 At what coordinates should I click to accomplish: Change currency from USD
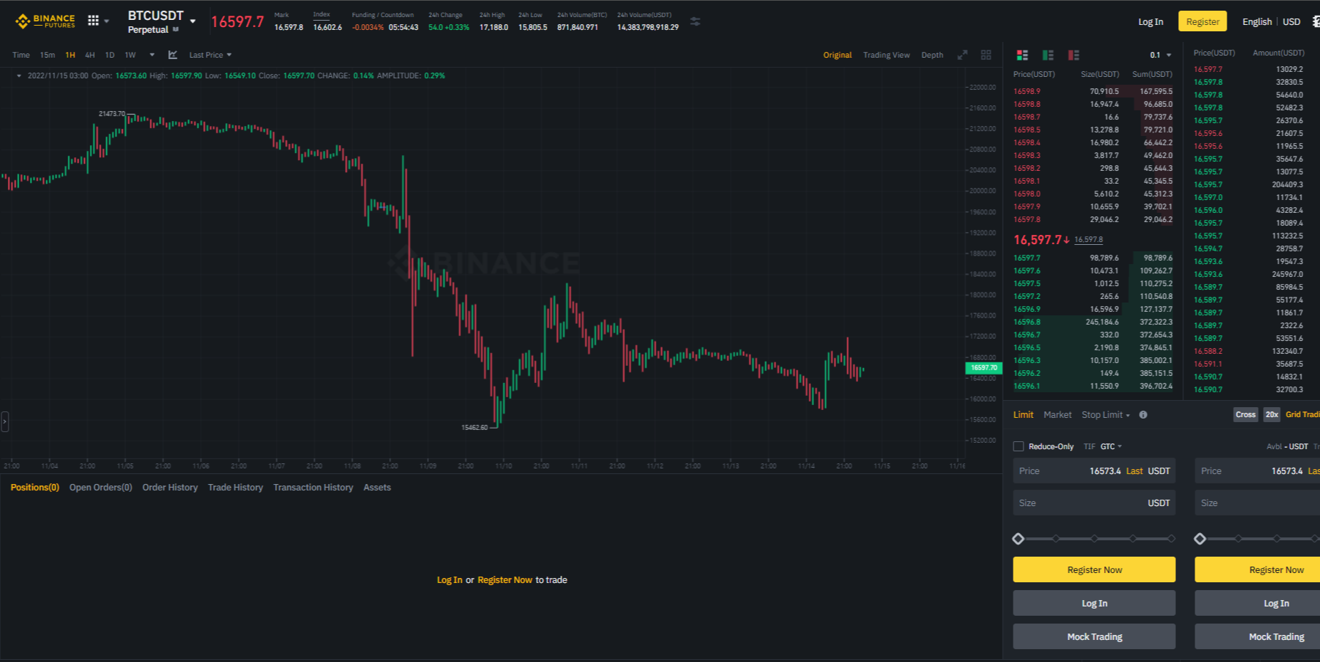click(x=1291, y=22)
